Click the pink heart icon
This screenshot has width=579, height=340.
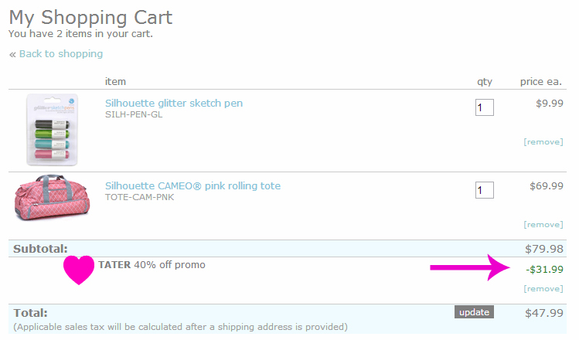[79, 270]
